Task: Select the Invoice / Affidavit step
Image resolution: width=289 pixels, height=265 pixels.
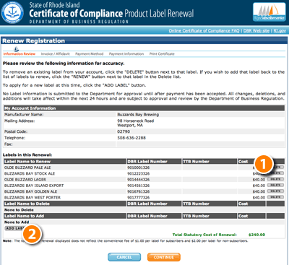Action: 56,54
